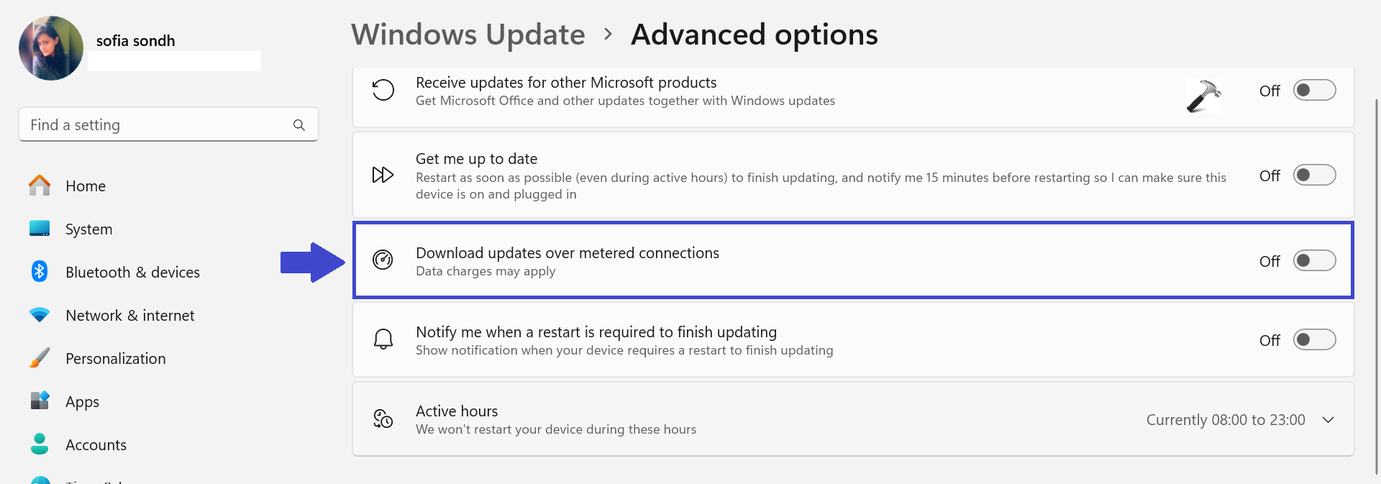The width and height of the screenshot is (1381, 484).
Task: Click the Personalization paintbrush icon
Action: [x=40, y=358]
